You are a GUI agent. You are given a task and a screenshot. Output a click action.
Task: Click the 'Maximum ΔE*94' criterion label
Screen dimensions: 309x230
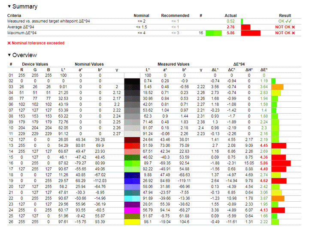(x=22, y=33)
